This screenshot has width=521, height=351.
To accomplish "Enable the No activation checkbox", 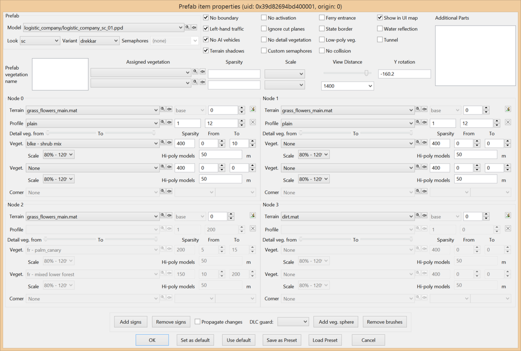I will [x=264, y=18].
